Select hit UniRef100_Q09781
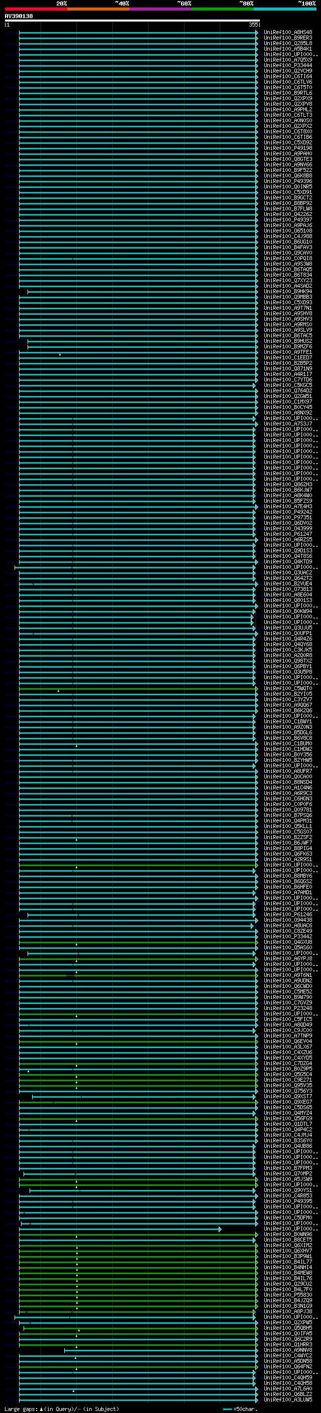 288,810
